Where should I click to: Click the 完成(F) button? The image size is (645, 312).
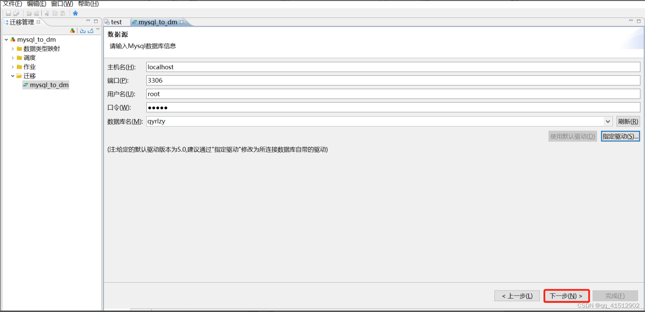(x=615, y=296)
